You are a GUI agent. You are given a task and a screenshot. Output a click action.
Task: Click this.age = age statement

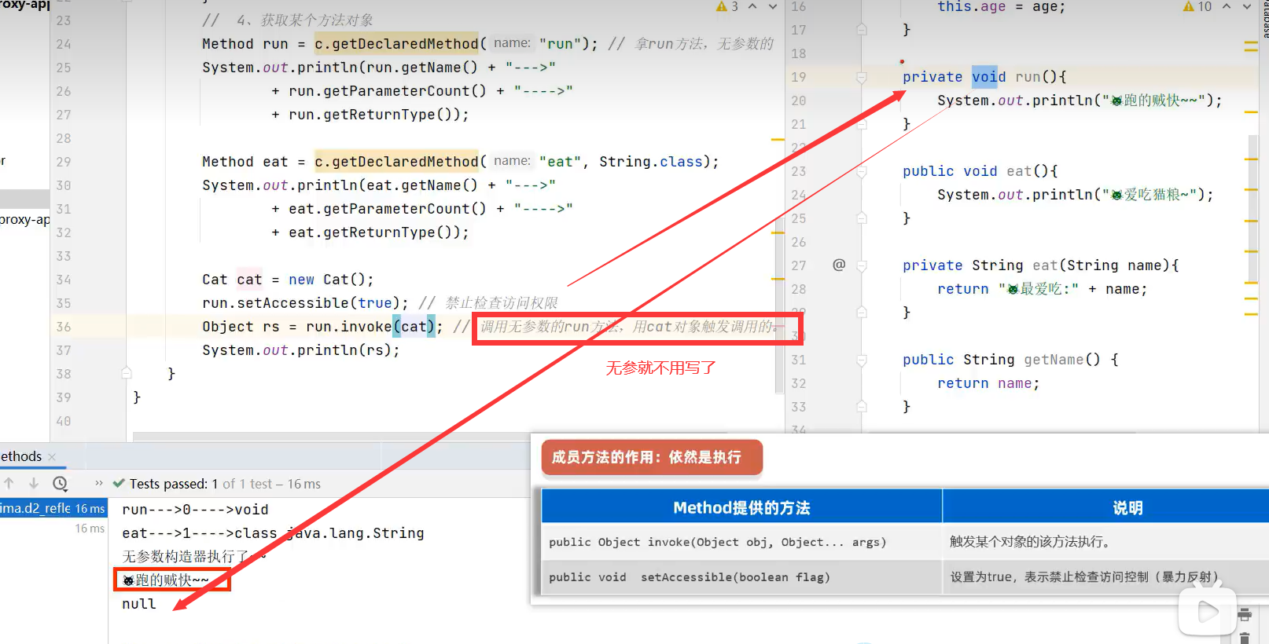click(x=1002, y=7)
